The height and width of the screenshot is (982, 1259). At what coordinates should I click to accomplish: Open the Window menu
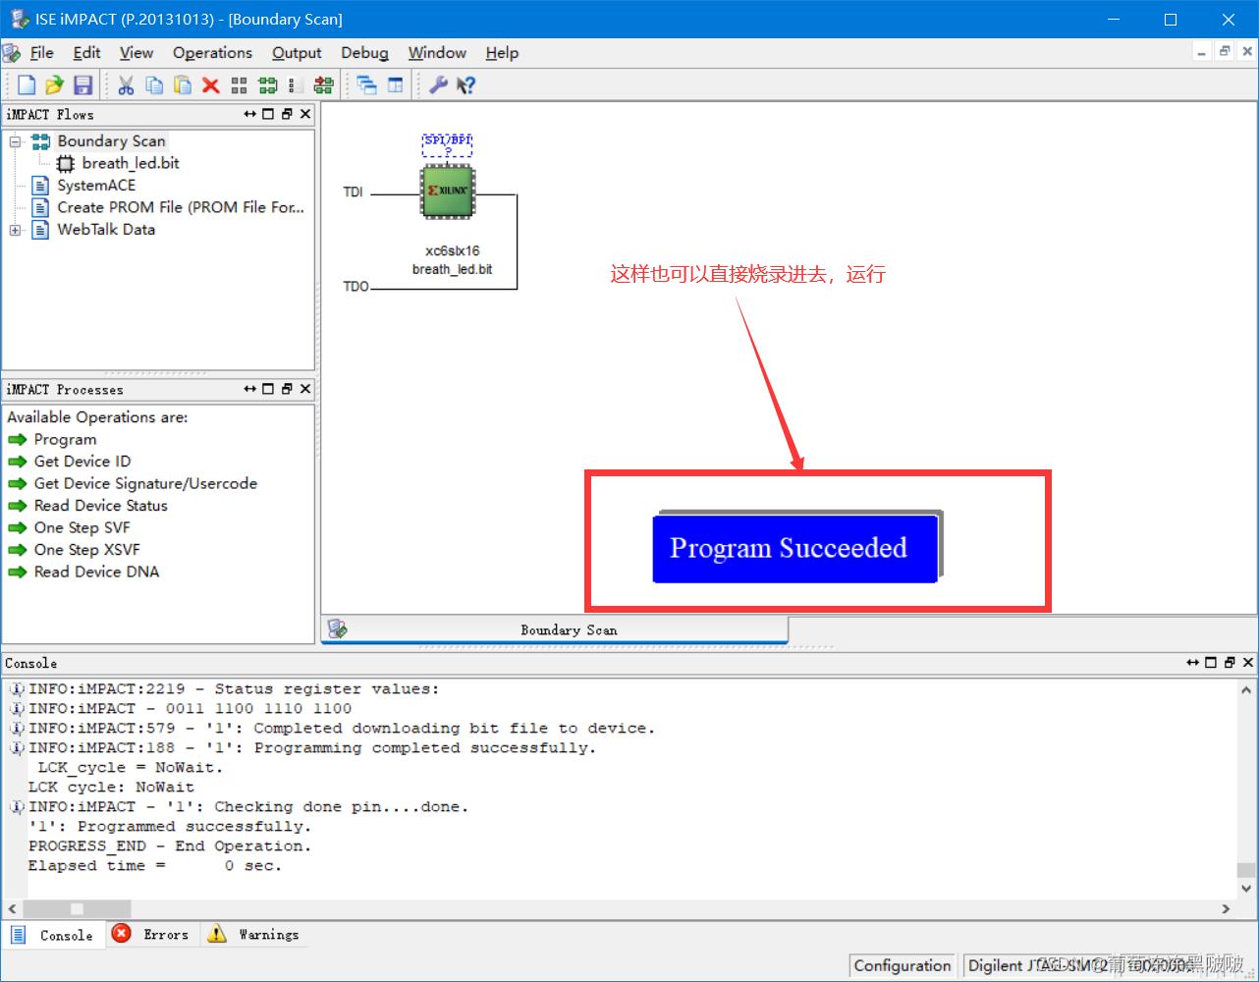click(x=437, y=53)
